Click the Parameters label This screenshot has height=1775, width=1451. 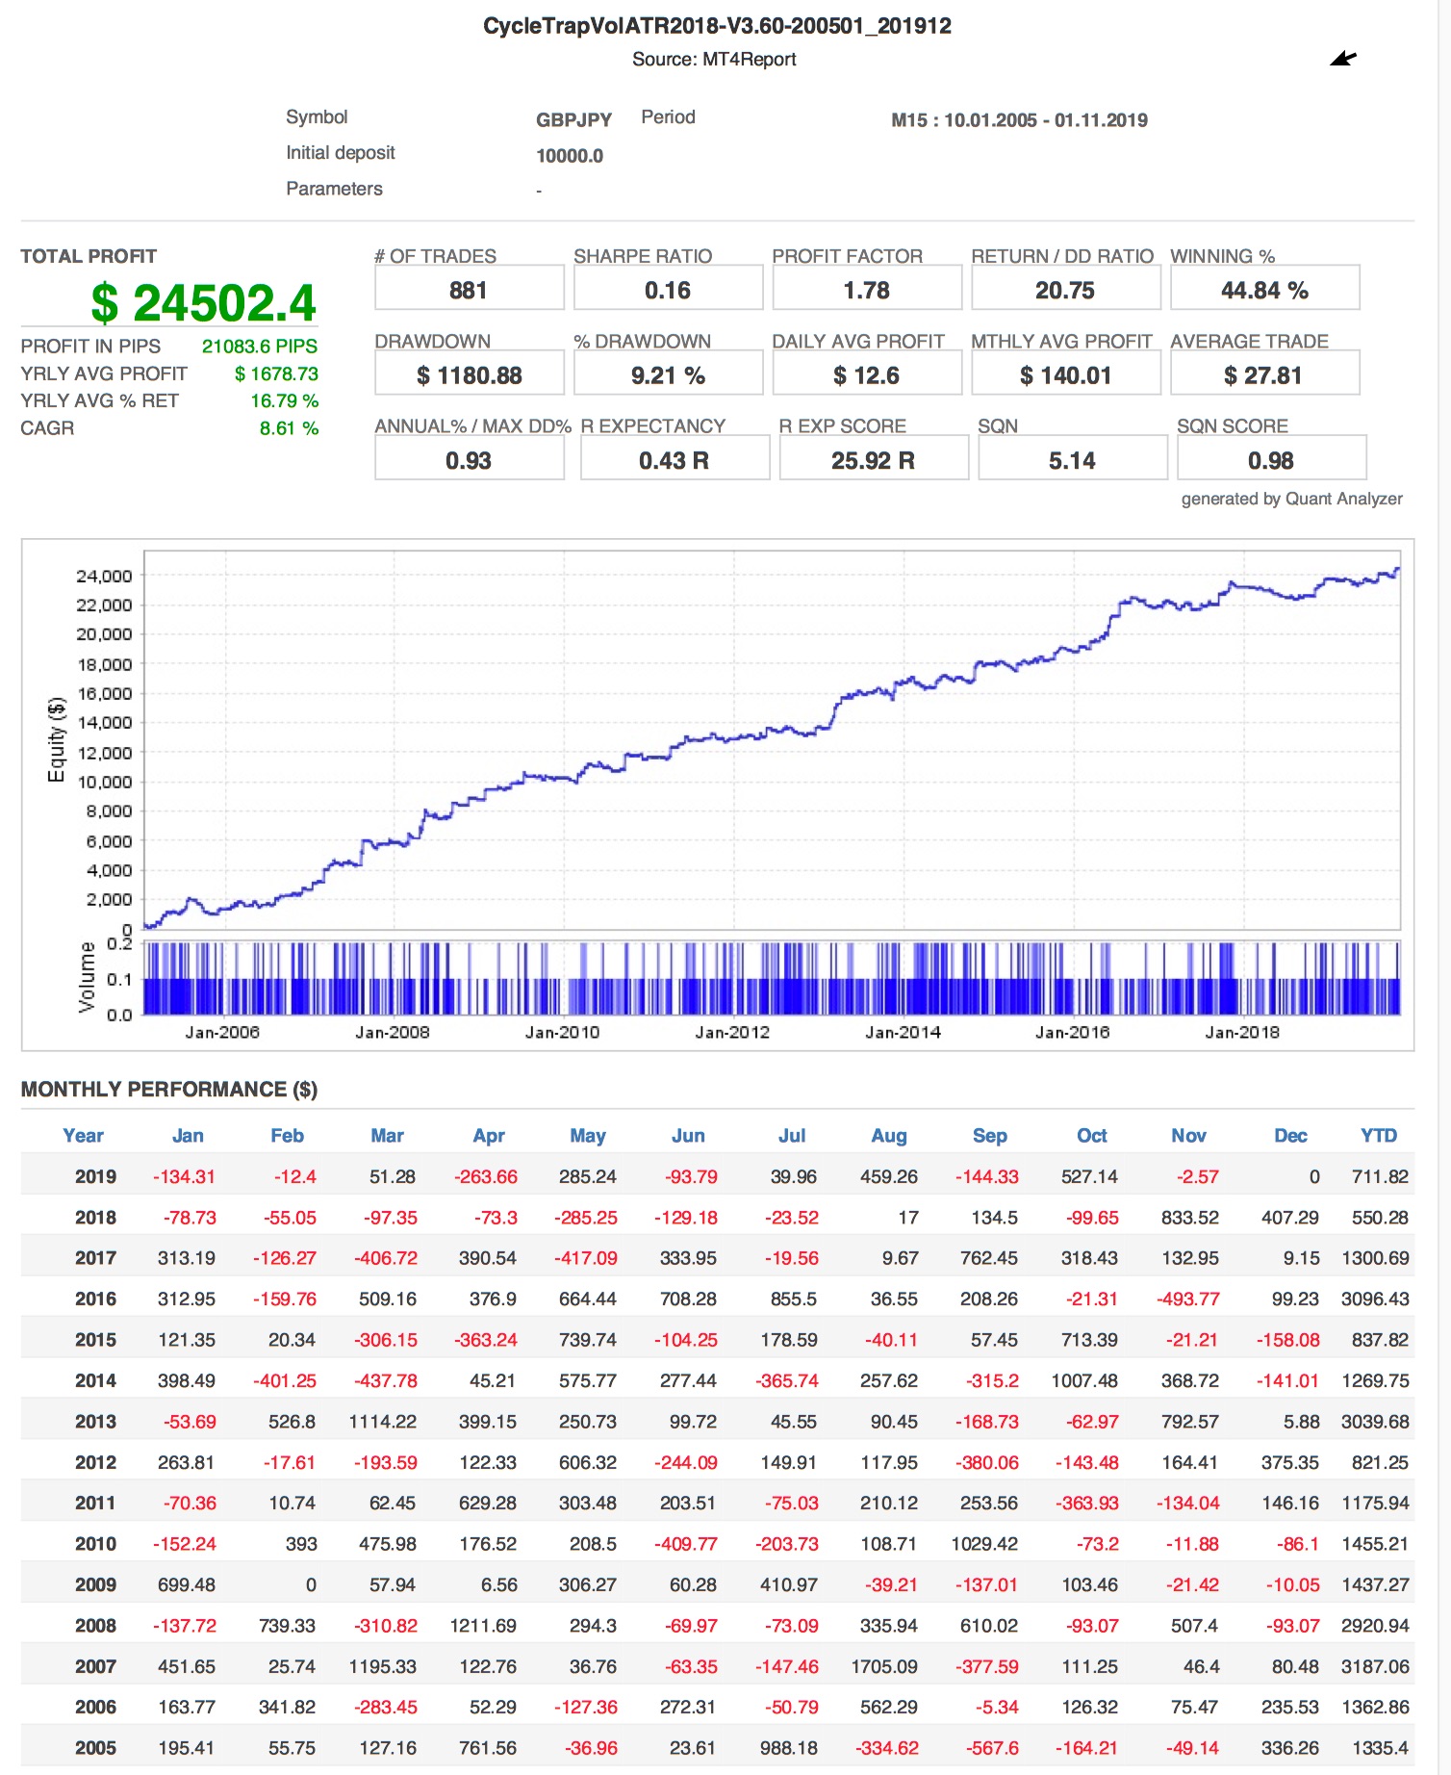(334, 189)
